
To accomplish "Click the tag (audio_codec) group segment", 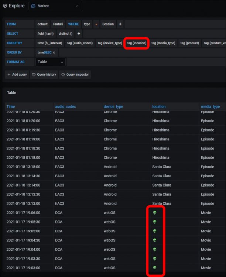I will click(x=80, y=43).
